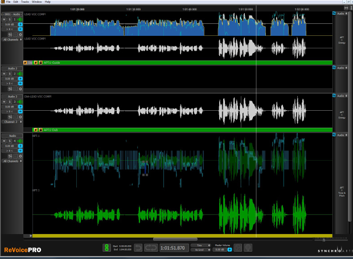Open the Audio view dropdown on track 1 right panel
Screen dimensions: 353x259
[342, 14]
